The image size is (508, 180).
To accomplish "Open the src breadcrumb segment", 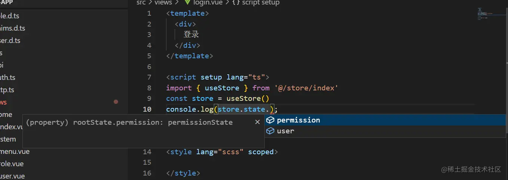I will [x=141, y=3].
